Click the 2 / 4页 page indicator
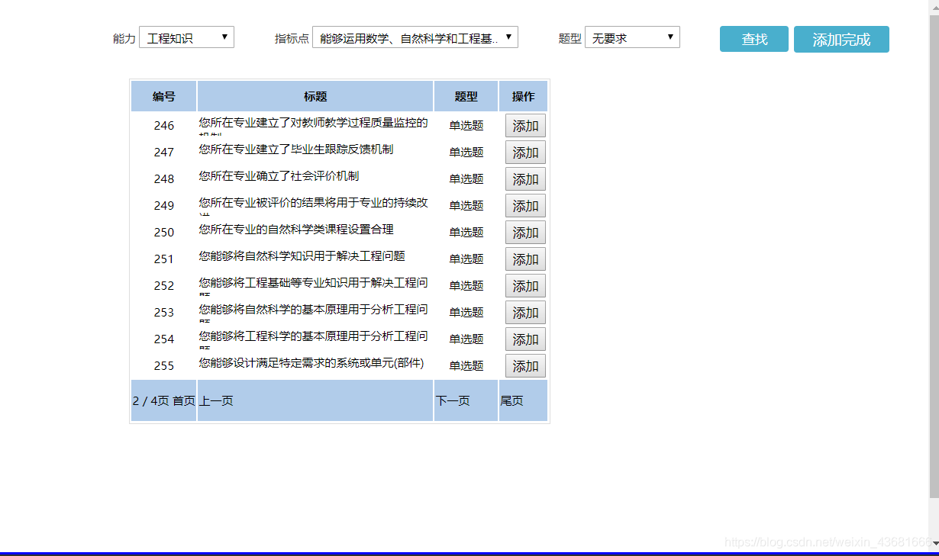The image size is (939, 556). pos(151,400)
